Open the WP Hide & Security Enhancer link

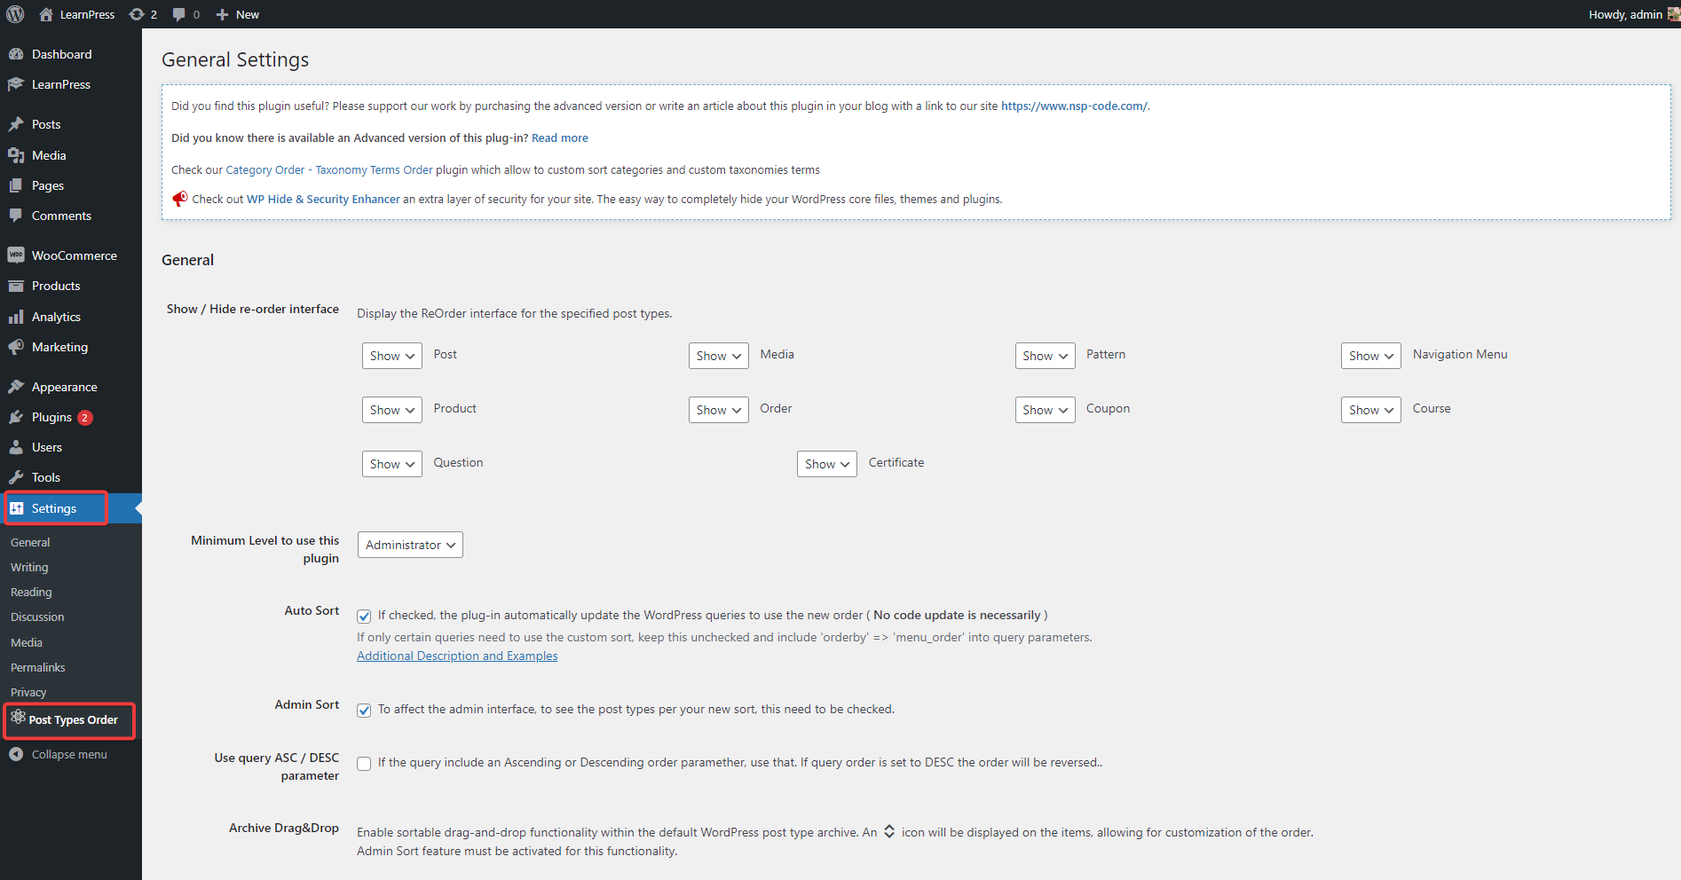pos(323,199)
